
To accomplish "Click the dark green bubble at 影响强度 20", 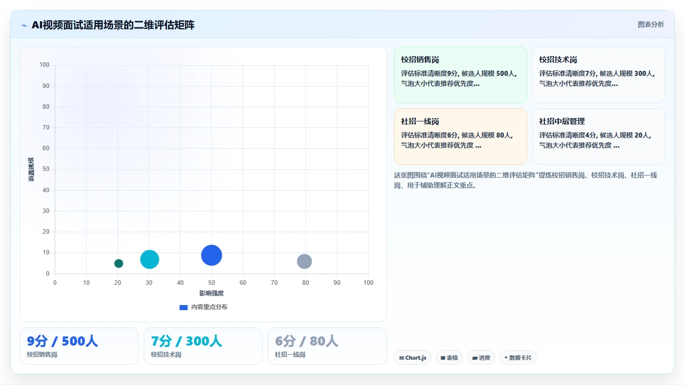I will (x=118, y=263).
